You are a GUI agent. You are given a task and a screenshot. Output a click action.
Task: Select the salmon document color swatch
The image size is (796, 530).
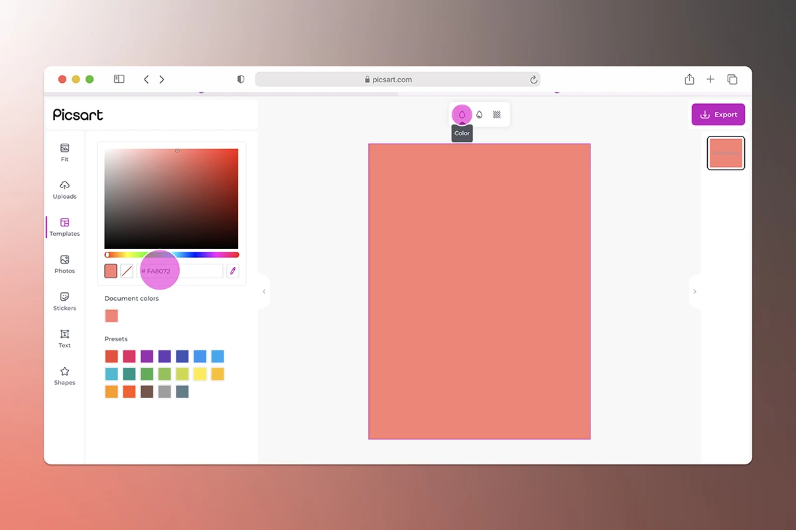click(111, 316)
